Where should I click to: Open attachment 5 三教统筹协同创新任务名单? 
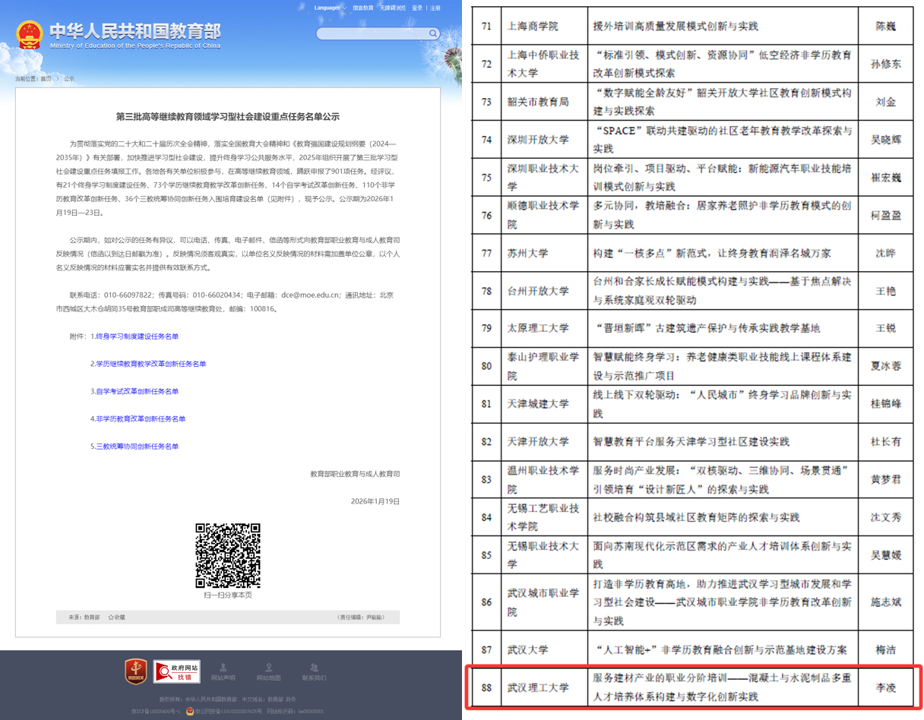click(x=137, y=447)
